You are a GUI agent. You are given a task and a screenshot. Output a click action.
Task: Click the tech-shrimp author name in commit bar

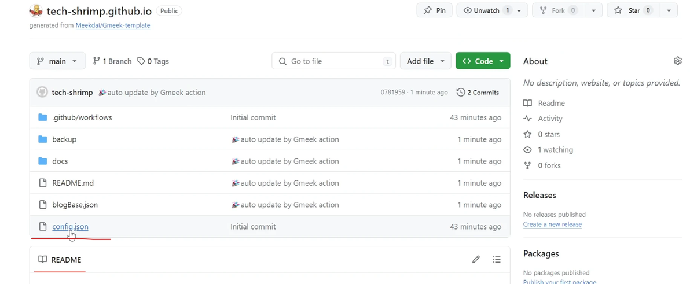point(72,93)
